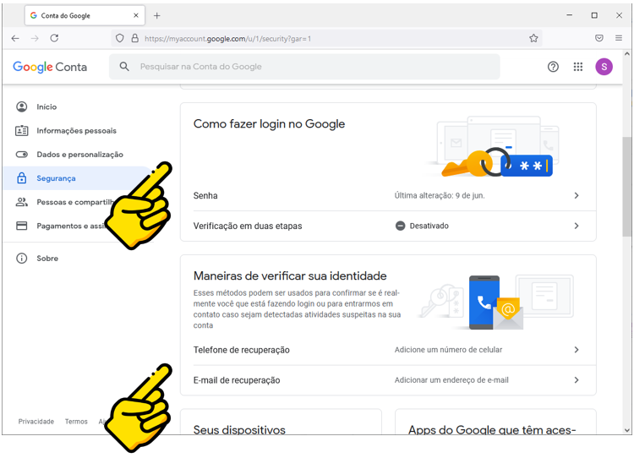Open E-mail de recuperação row

[388, 380]
